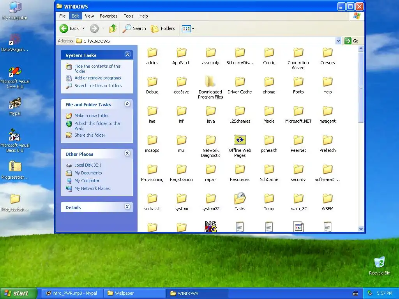
Task: Click Publish this folder to the Web
Action: [97, 126]
